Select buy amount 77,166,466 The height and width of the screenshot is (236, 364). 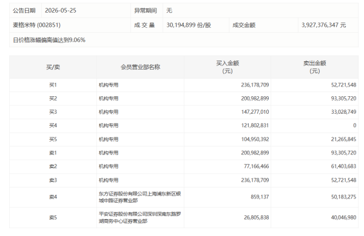tap(256, 166)
